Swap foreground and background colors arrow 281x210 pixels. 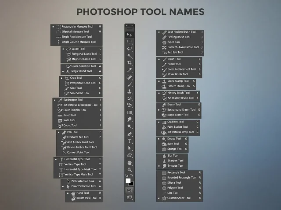[132, 175]
